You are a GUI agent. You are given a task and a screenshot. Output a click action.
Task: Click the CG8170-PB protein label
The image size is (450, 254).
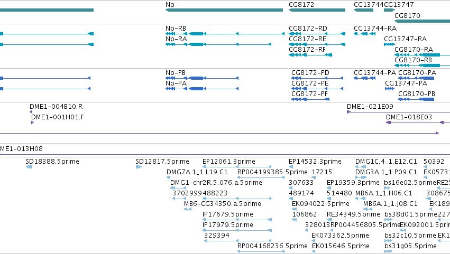pyautogui.click(x=417, y=94)
